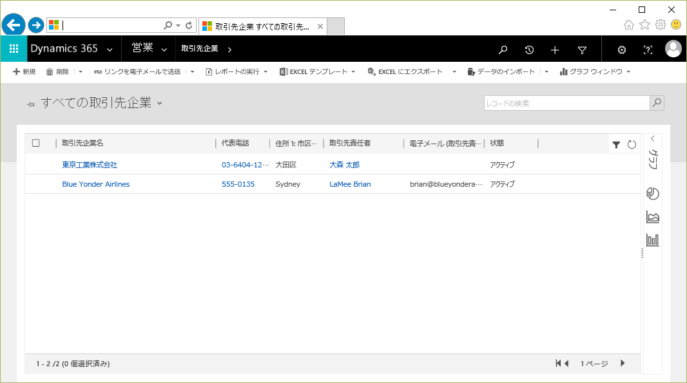Viewport: 687px width, 383px height.
Task: Show the pie chart in chart pane
Action: coord(652,194)
